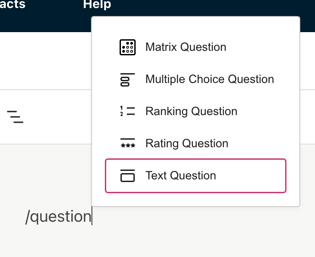Click the Text Question box icon
The height and width of the screenshot is (257, 315).
pos(128,176)
